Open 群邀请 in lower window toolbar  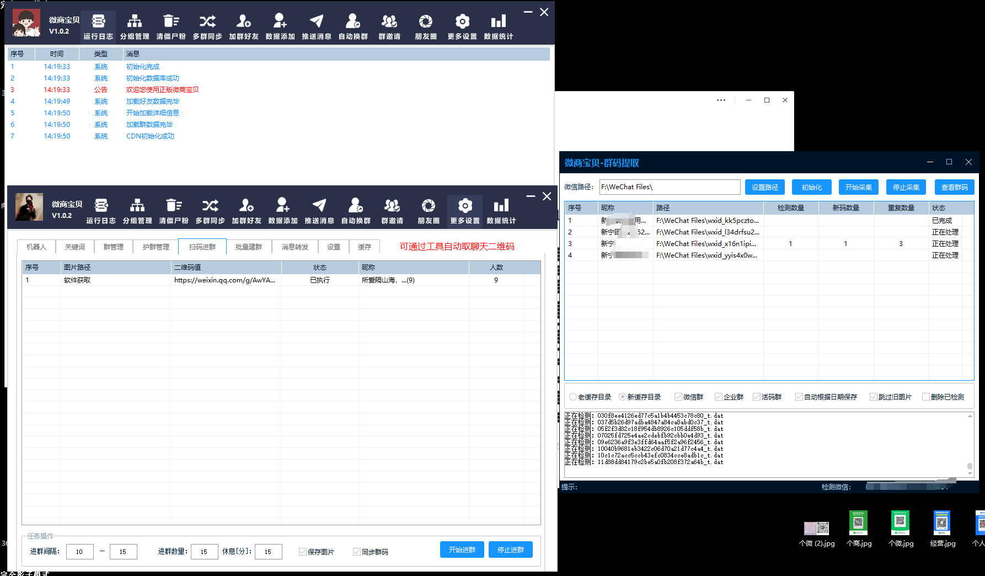coord(392,211)
